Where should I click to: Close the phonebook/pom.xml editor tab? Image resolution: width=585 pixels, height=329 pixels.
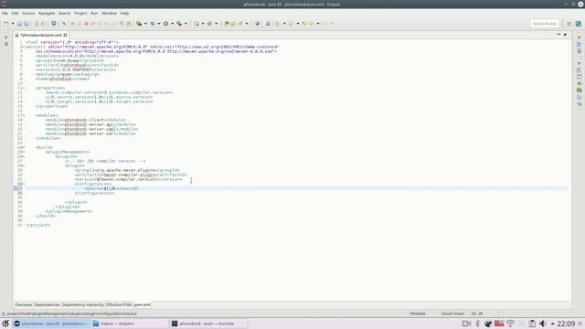(65, 35)
